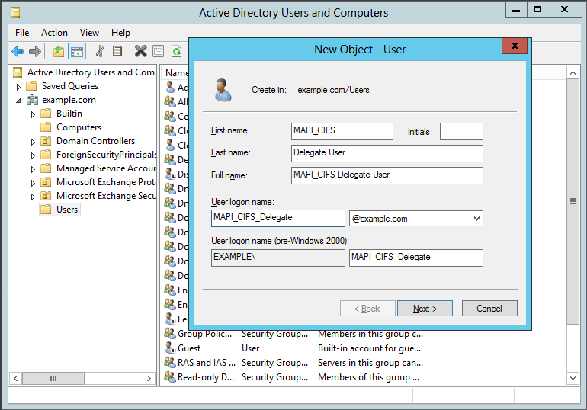The height and width of the screenshot is (410, 587).
Task: Toggle the Show/Hide console tree icon
Action: click(x=77, y=51)
